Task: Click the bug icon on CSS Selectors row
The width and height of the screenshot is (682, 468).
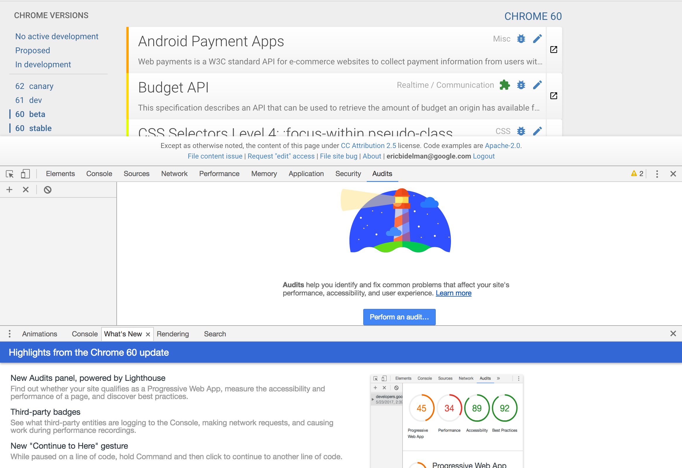Action: (x=521, y=131)
